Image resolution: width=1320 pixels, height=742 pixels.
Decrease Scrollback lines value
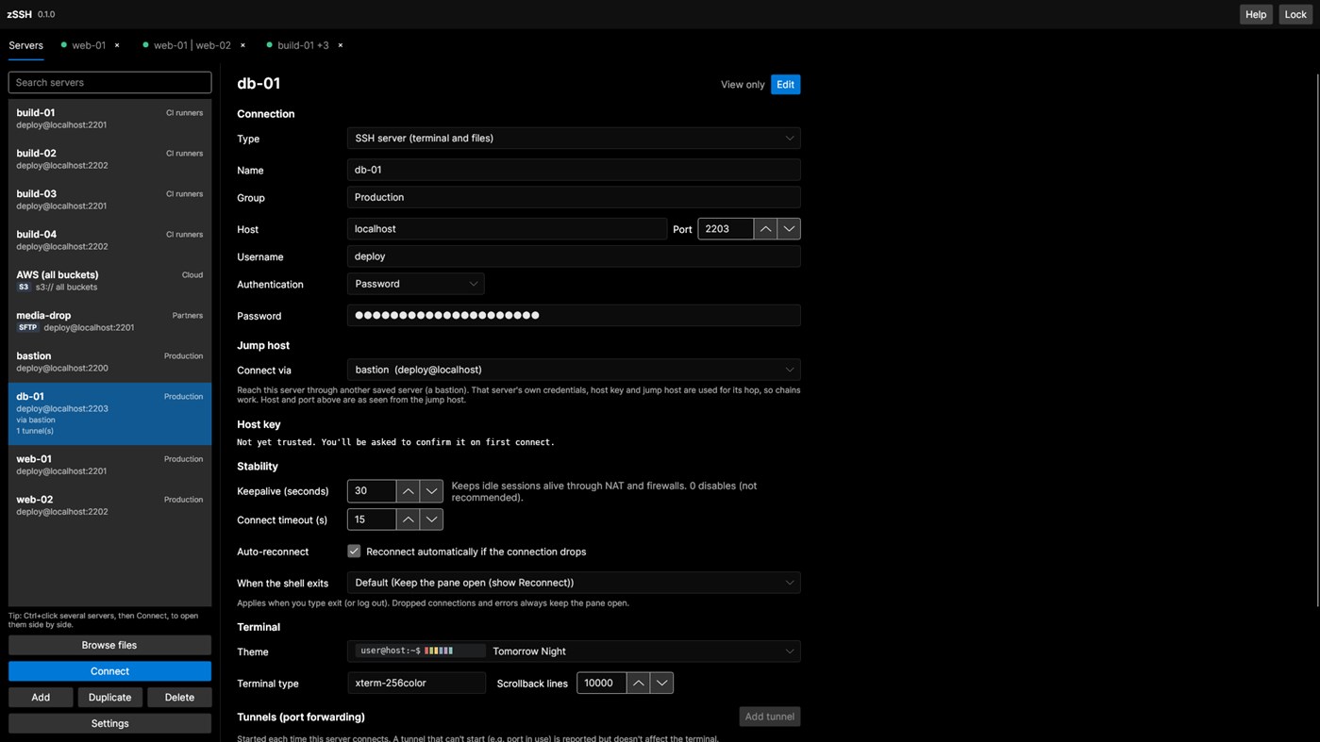tap(661, 683)
